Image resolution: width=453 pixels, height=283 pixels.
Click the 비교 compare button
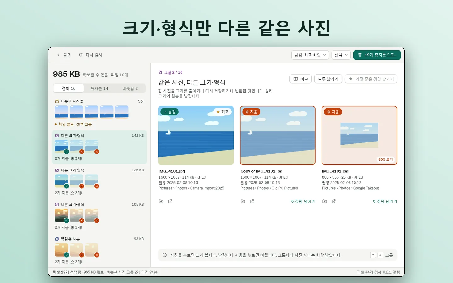tap(301, 79)
